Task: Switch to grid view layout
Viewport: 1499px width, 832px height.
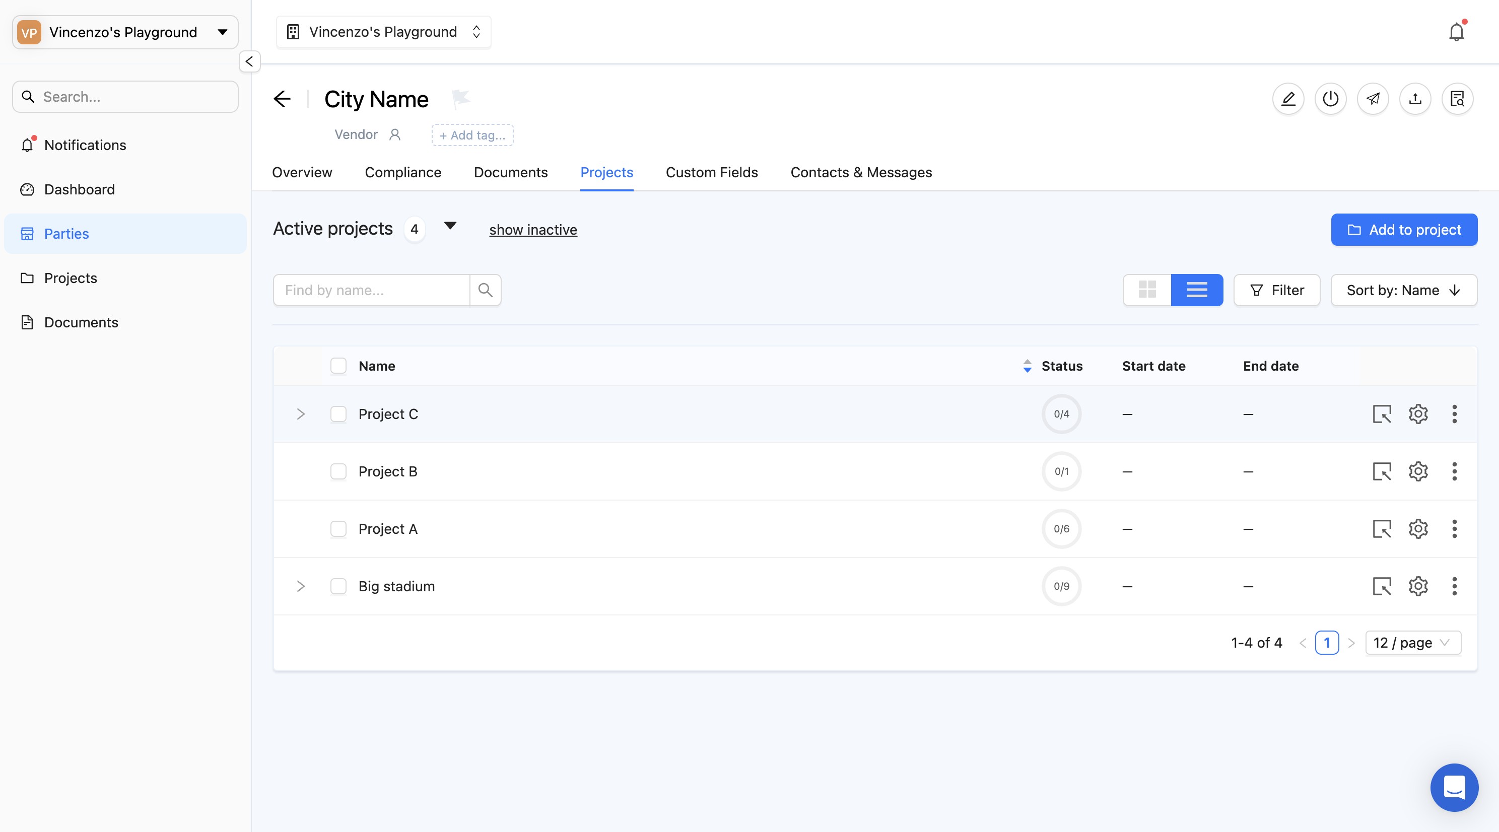Action: click(1147, 290)
